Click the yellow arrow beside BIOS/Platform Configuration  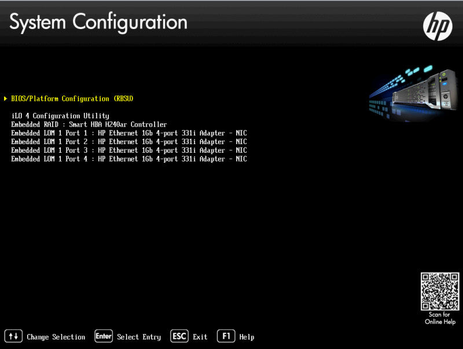click(6, 98)
